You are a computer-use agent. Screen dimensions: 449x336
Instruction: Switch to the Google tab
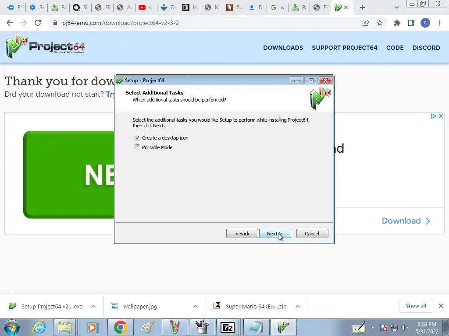277,7
